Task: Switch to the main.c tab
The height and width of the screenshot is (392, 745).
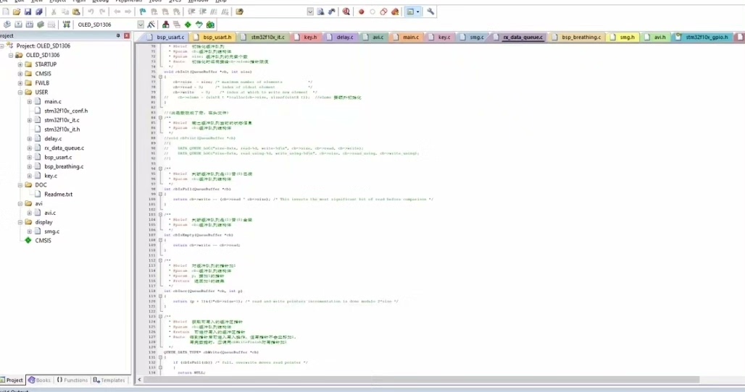Action: coord(407,37)
